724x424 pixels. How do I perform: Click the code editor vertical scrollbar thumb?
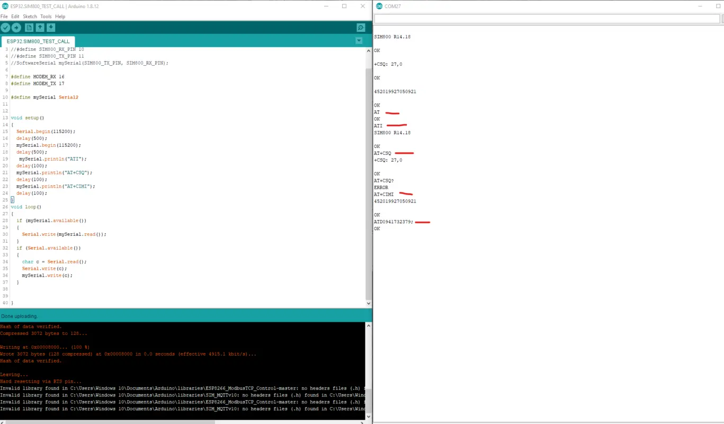click(x=369, y=183)
